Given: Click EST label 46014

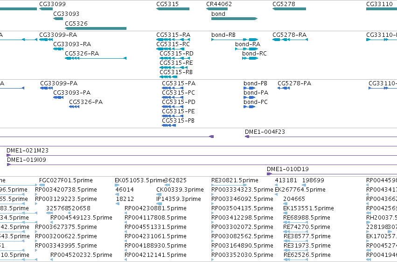Looking at the screenshot, I should tap(124, 190).
